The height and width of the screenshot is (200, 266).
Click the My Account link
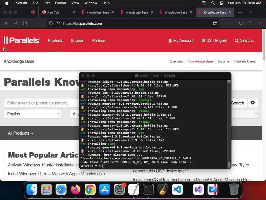tap(181, 40)
